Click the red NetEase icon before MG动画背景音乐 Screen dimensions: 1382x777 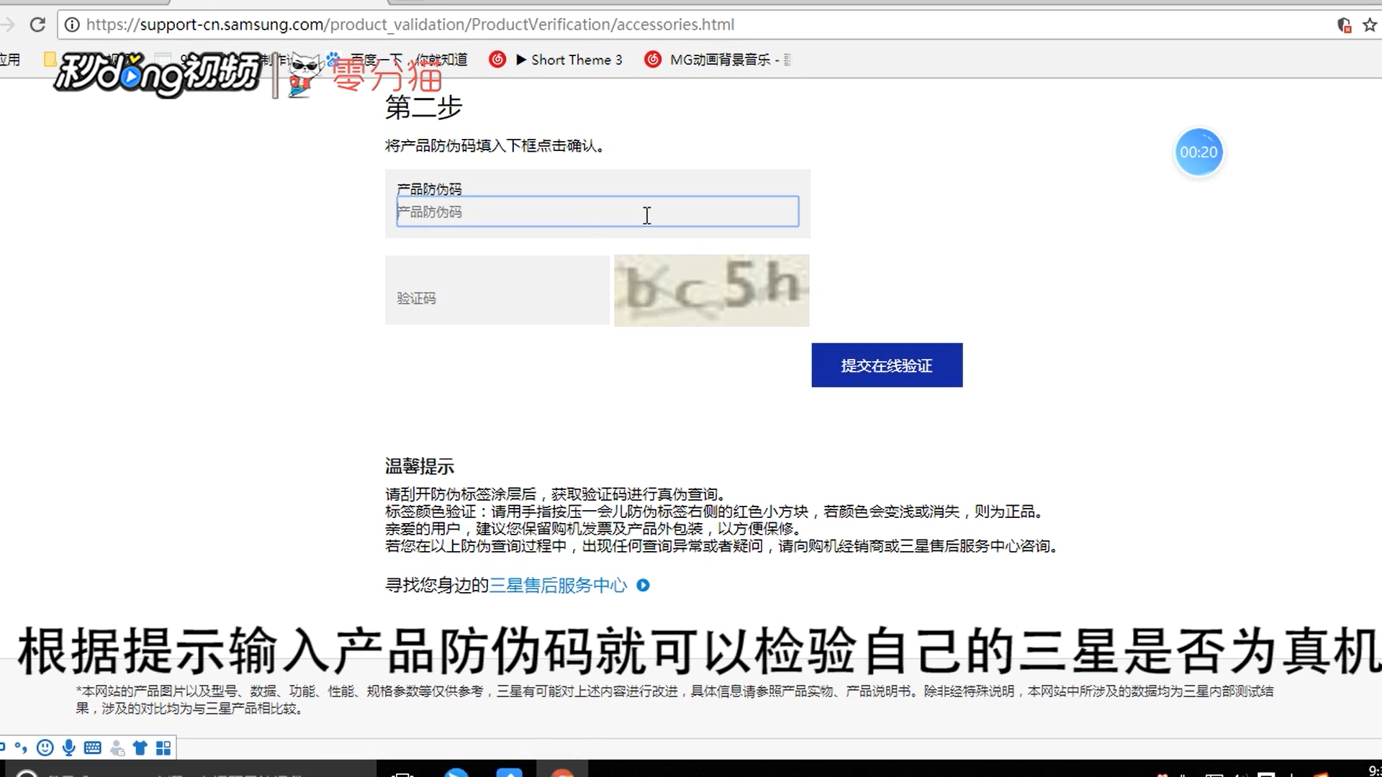tap(653, 60)
